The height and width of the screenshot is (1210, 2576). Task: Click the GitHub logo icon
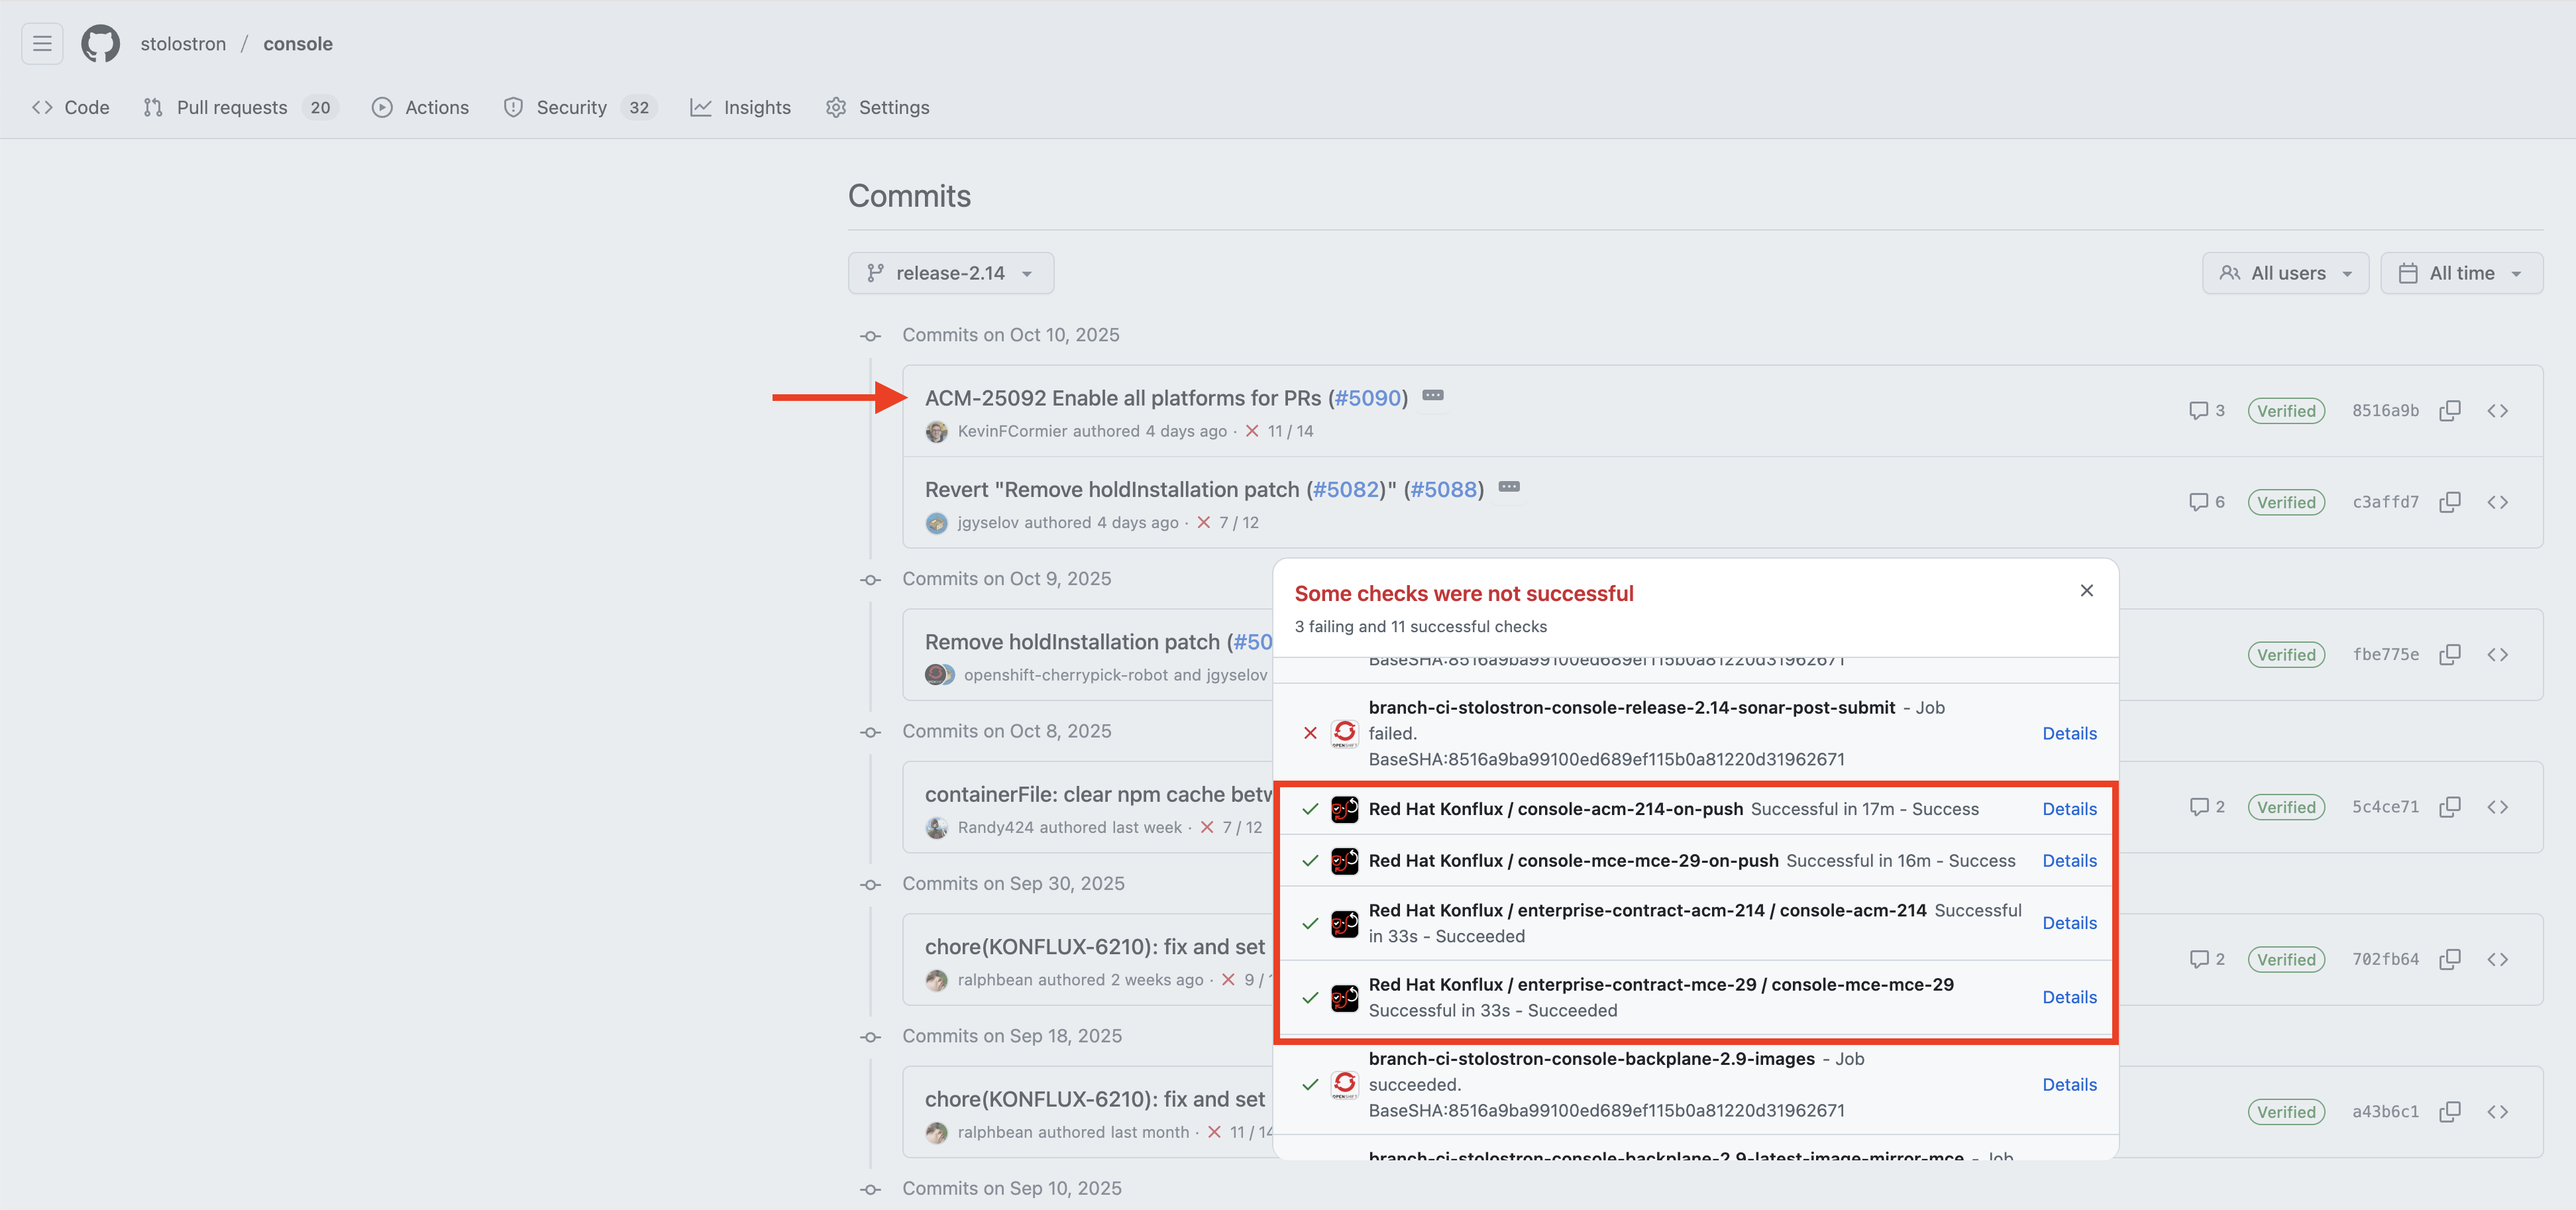(x=100, y=44)
